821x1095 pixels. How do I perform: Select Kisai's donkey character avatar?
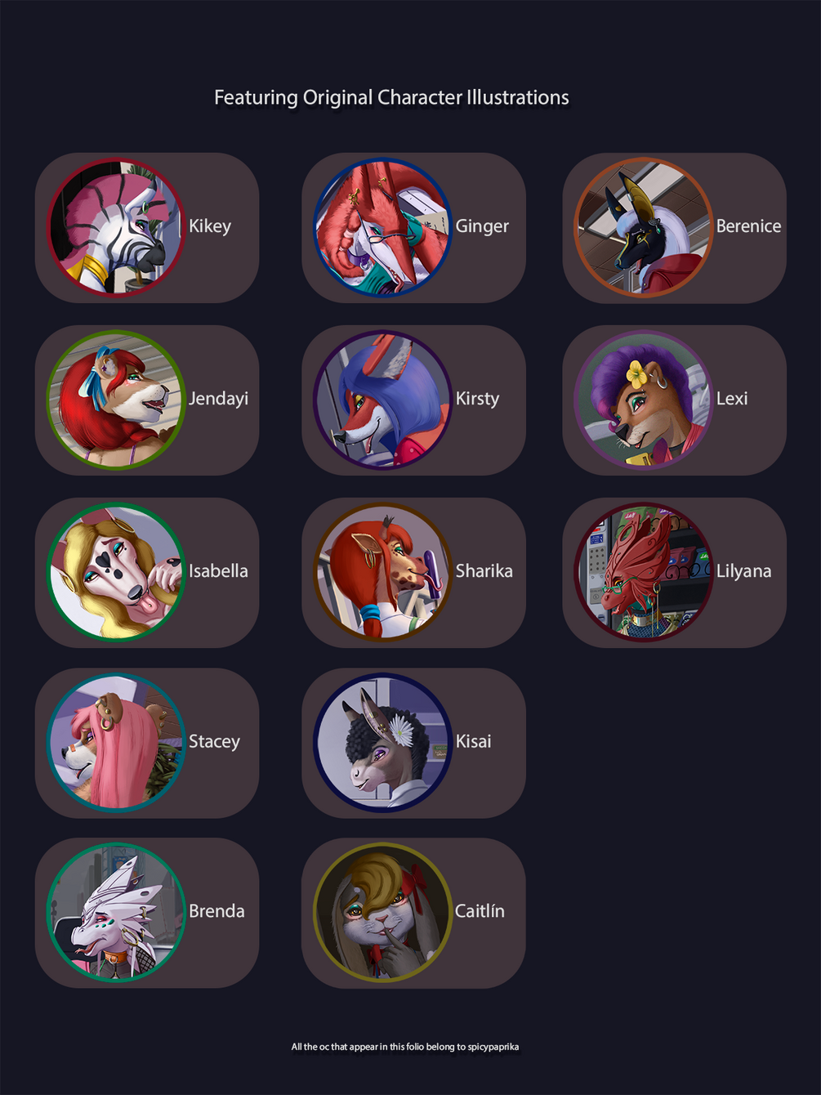pyautogui.click(x=382, y=742)
